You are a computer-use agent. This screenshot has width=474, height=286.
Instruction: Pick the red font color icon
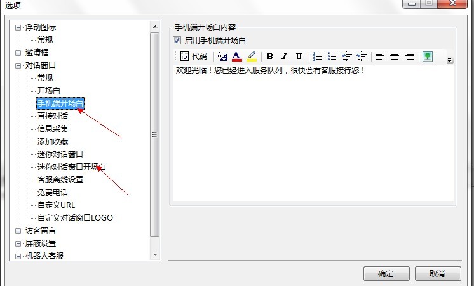tap(237, 57)
